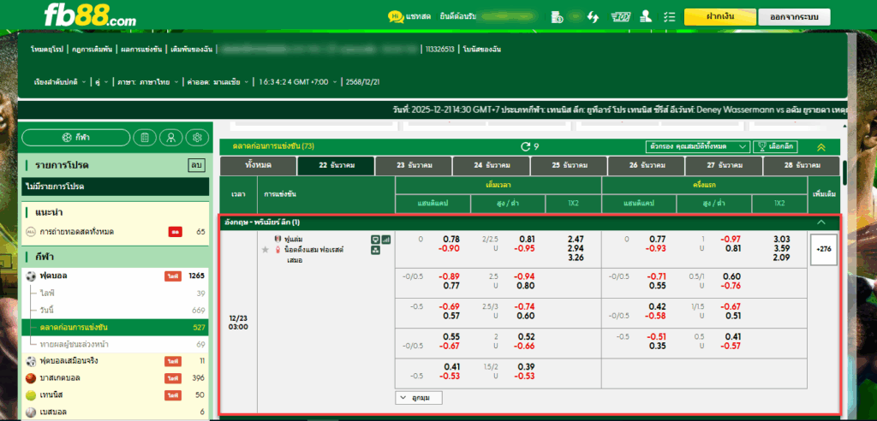The image size is (877, 421).
Task: Open the settings gear icon in sidebar
Action: pyautogui.click(x=197, y=137)
